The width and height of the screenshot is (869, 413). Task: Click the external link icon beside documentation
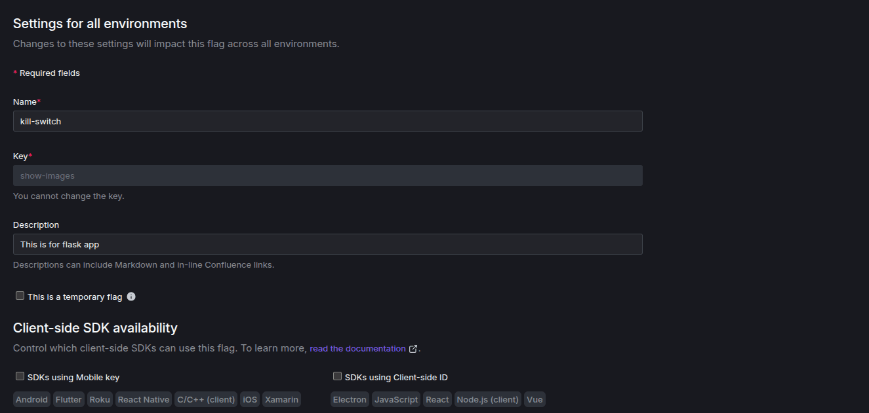[x=413, y=349]
